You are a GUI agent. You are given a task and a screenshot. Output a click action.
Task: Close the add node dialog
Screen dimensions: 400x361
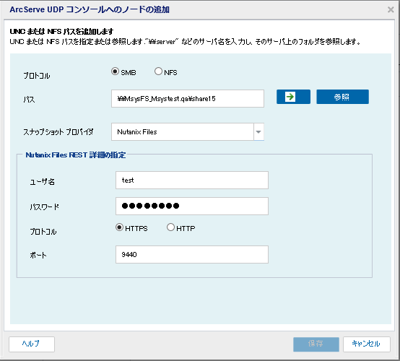(391, 9)
